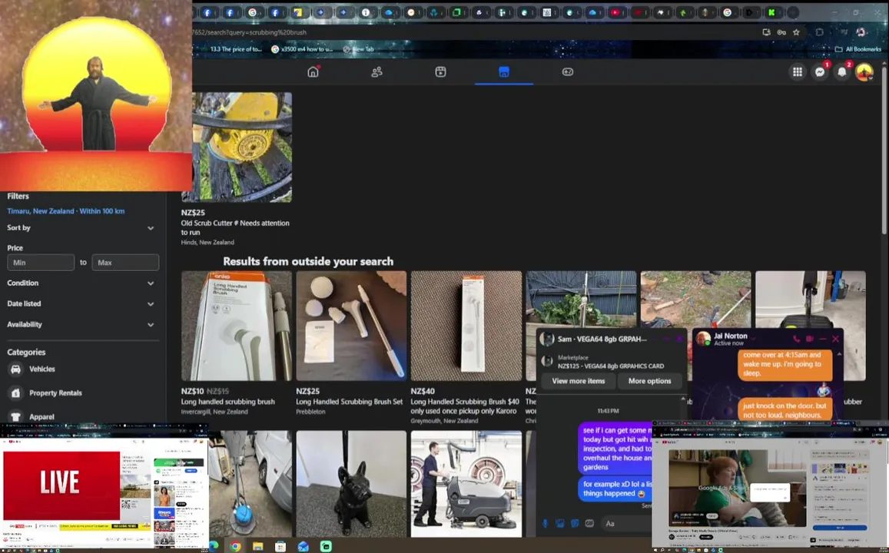The width and height of the screenshot is (889, 553).
Task: Expand the Date listed filter
Action: 81,303
